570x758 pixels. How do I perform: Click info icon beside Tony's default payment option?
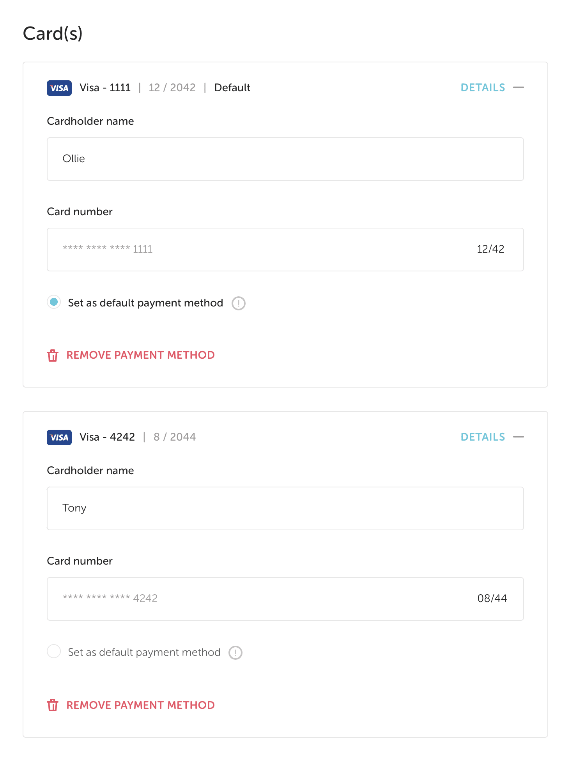tap(235, 653)
